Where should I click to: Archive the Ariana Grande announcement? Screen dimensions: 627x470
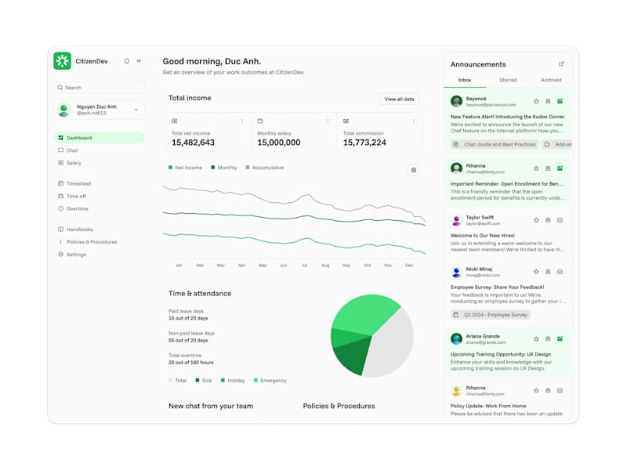pyautogui.click(x=548, y=339)
